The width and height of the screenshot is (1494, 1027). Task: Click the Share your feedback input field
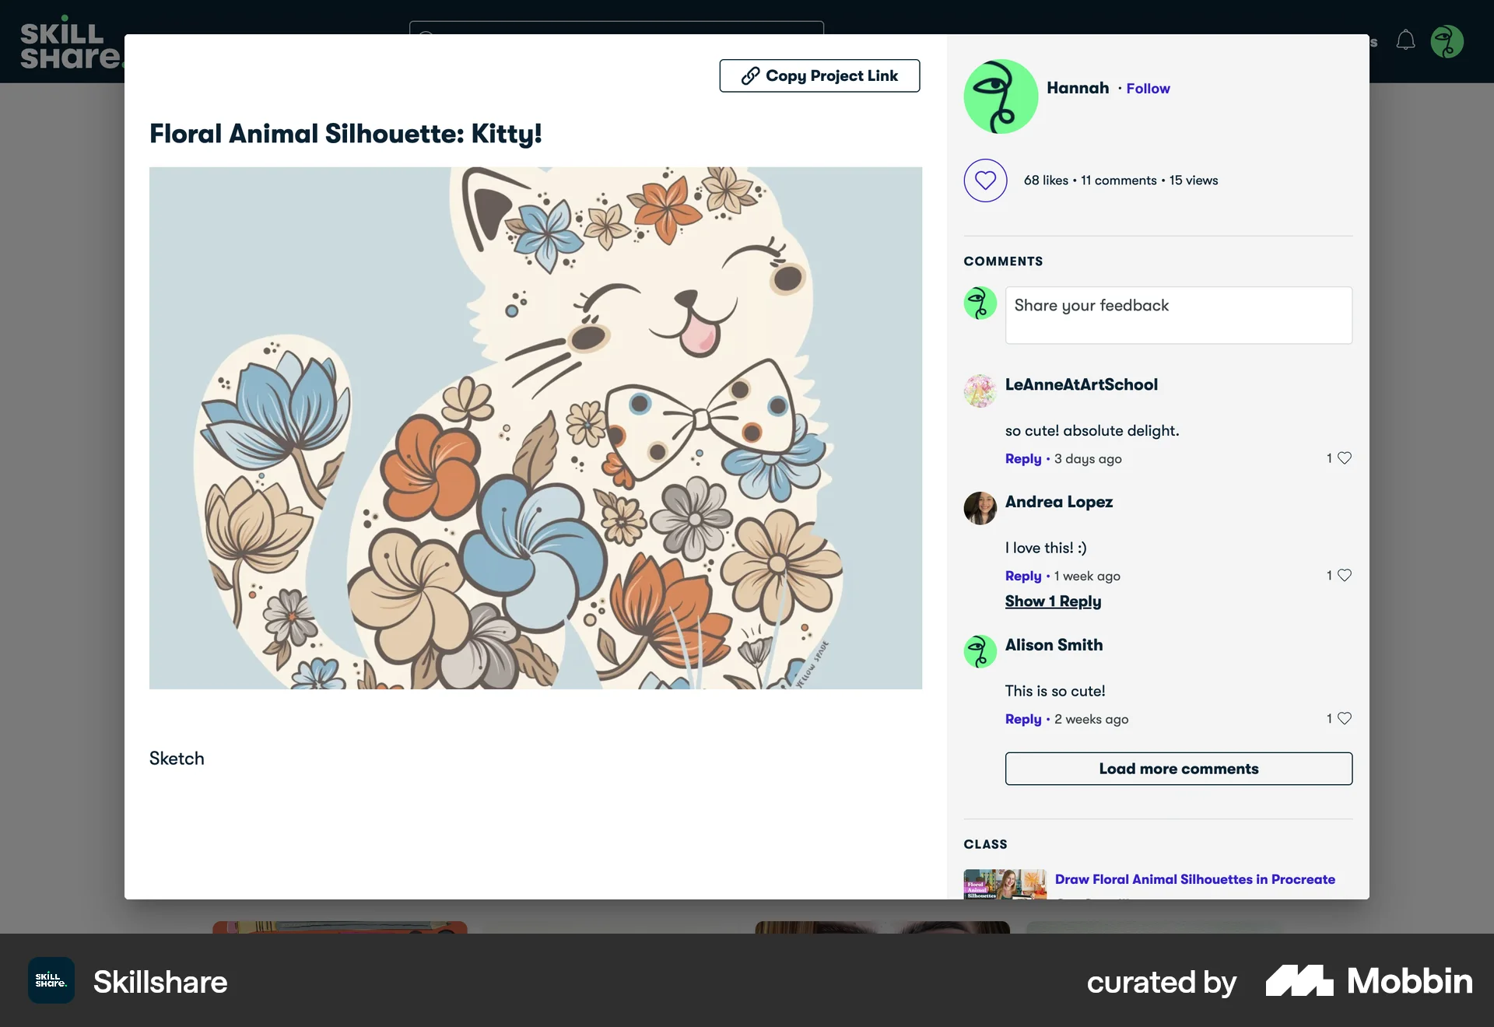coord(1178,315)
